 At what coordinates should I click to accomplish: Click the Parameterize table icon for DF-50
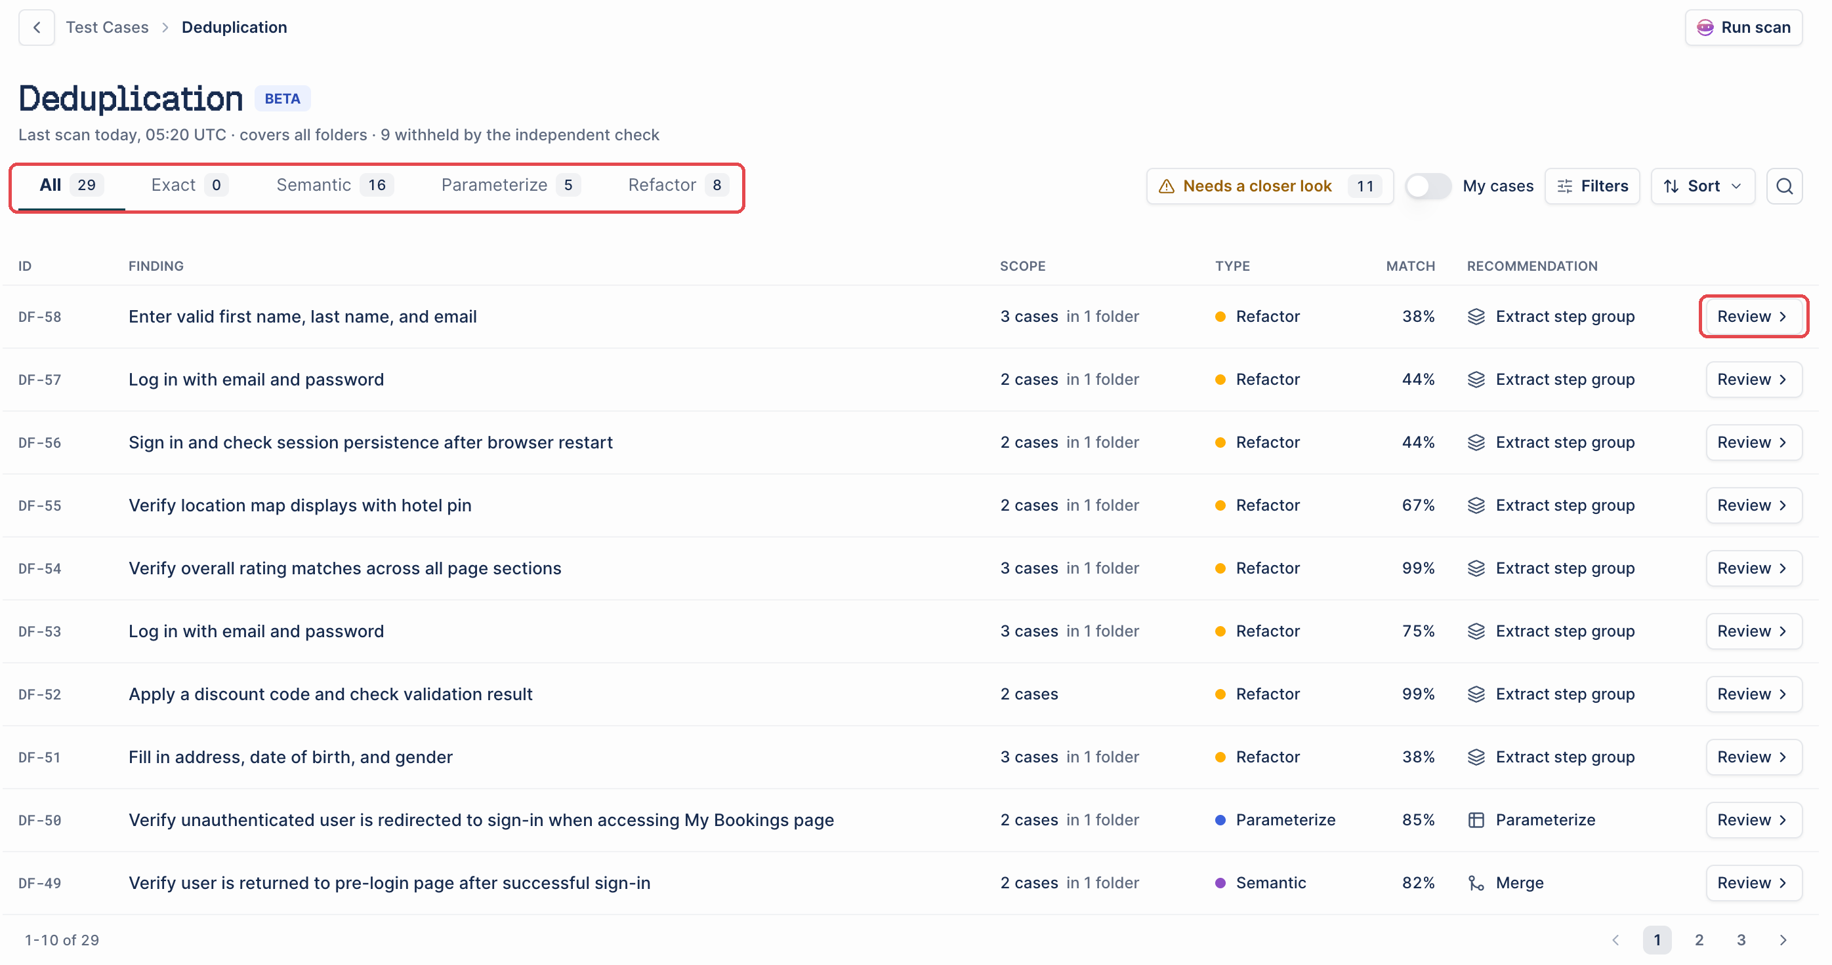pos(1476,819)
